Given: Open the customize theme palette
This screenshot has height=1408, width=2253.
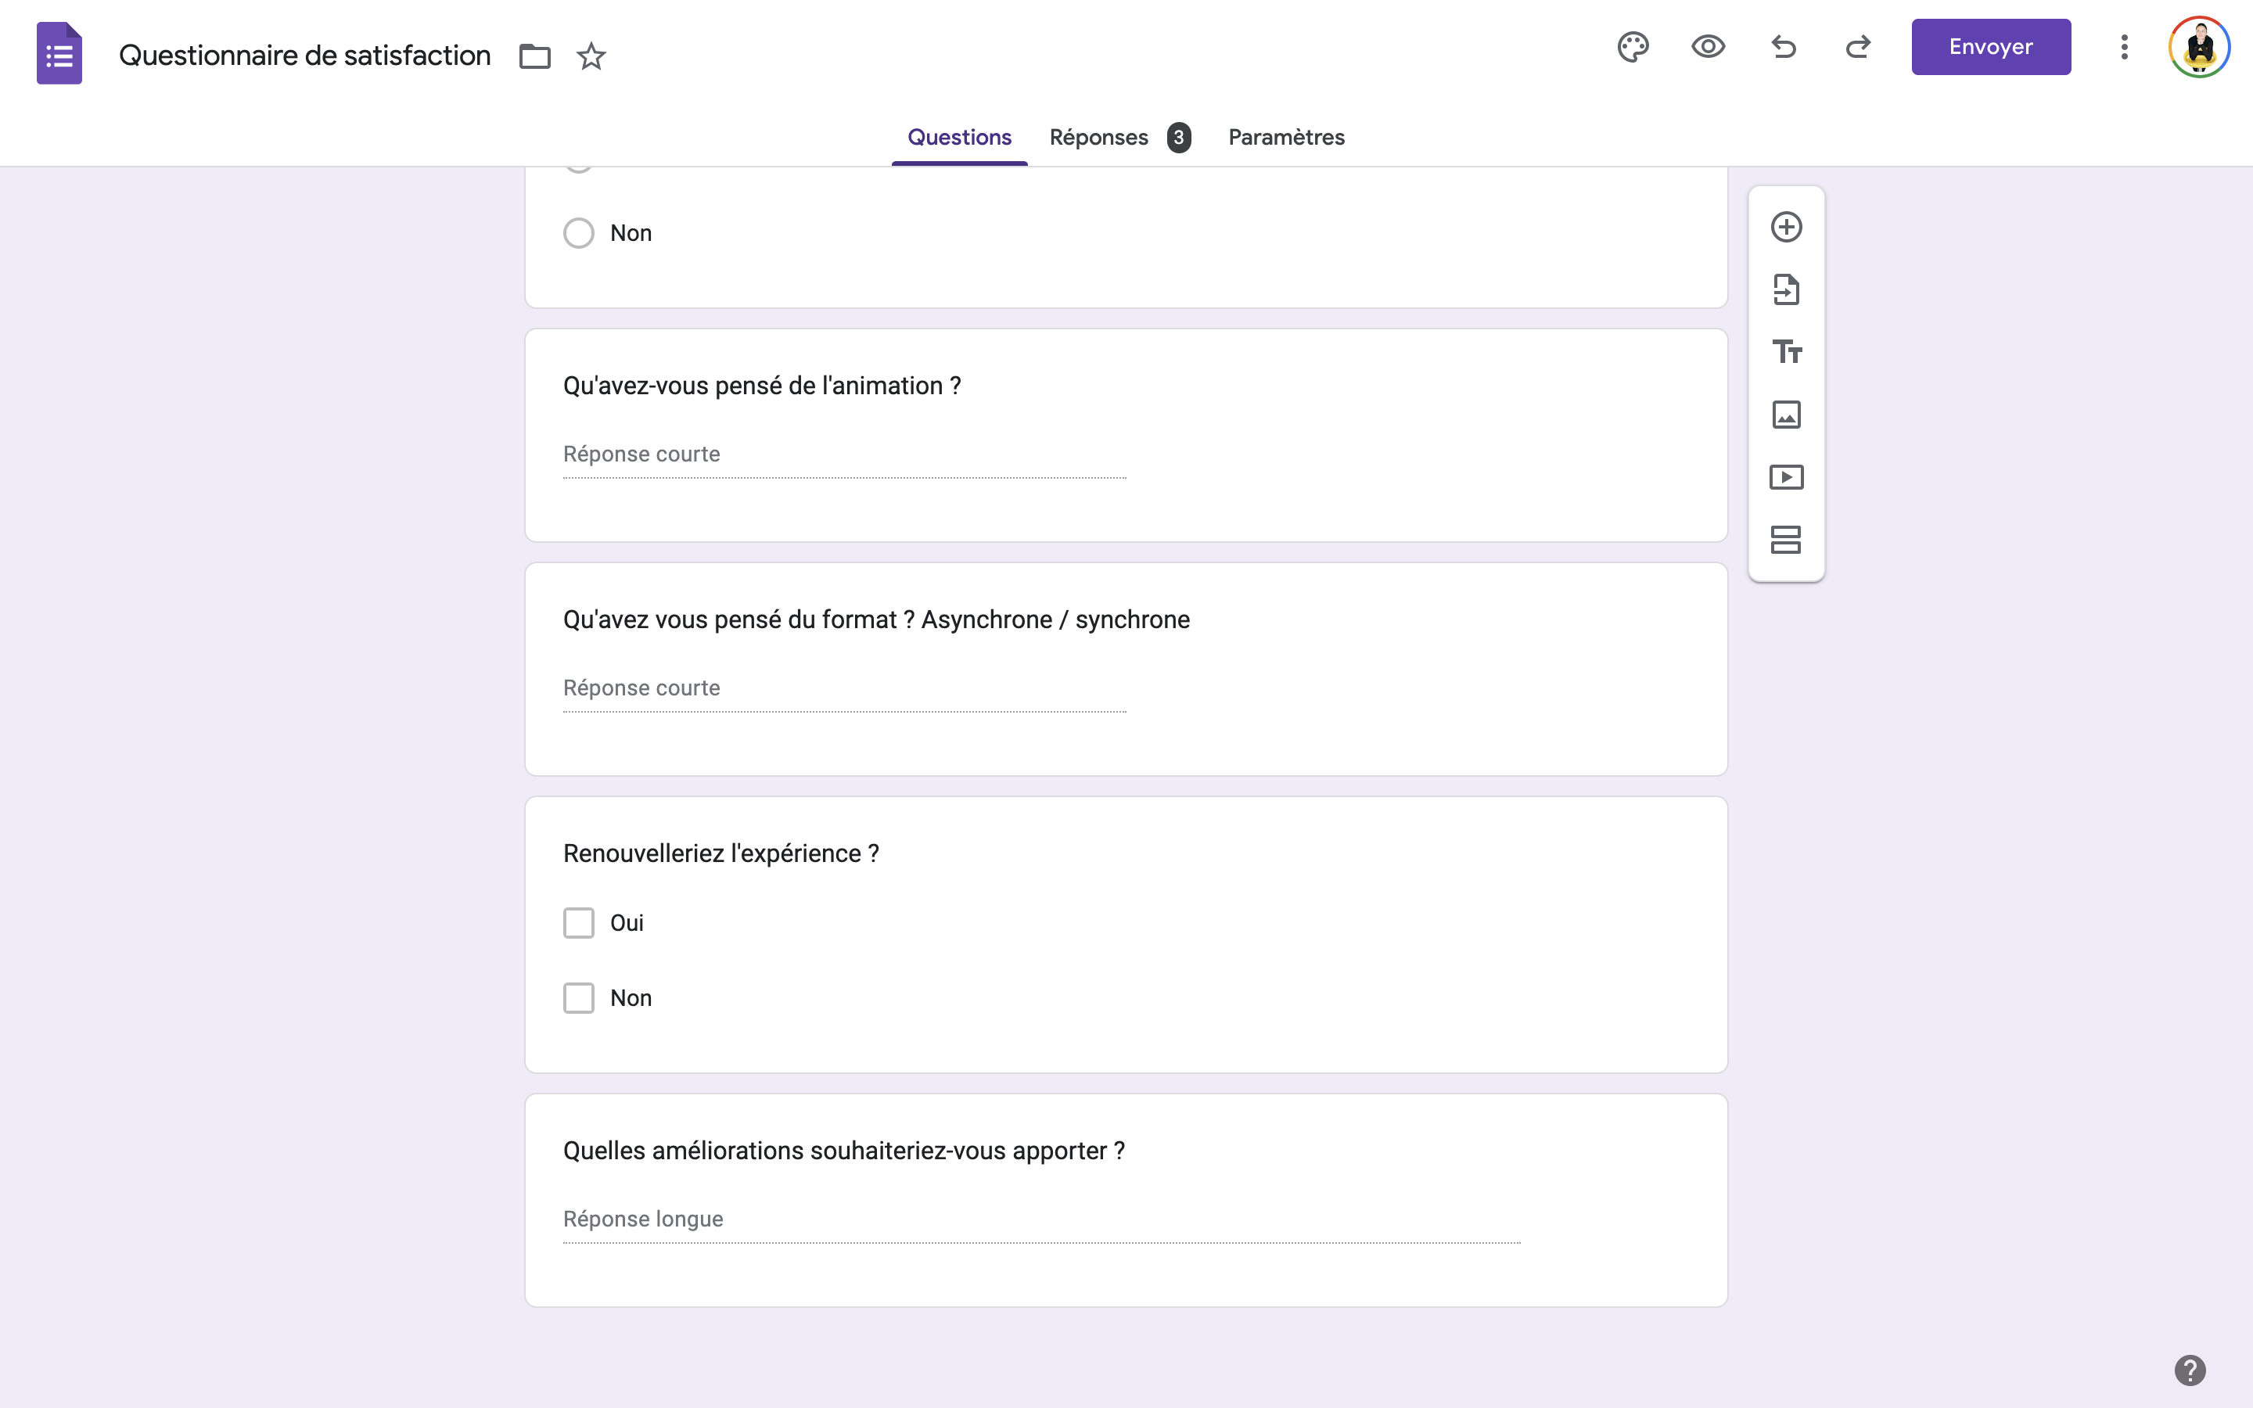Looking at the screenshot, I should (1633, 47).
